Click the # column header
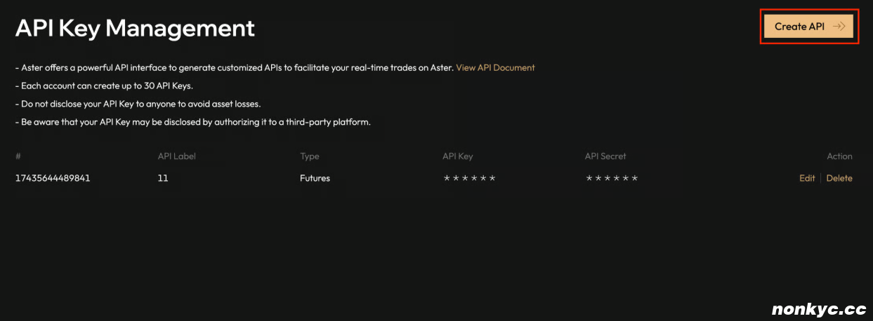 tap(18, 156)
